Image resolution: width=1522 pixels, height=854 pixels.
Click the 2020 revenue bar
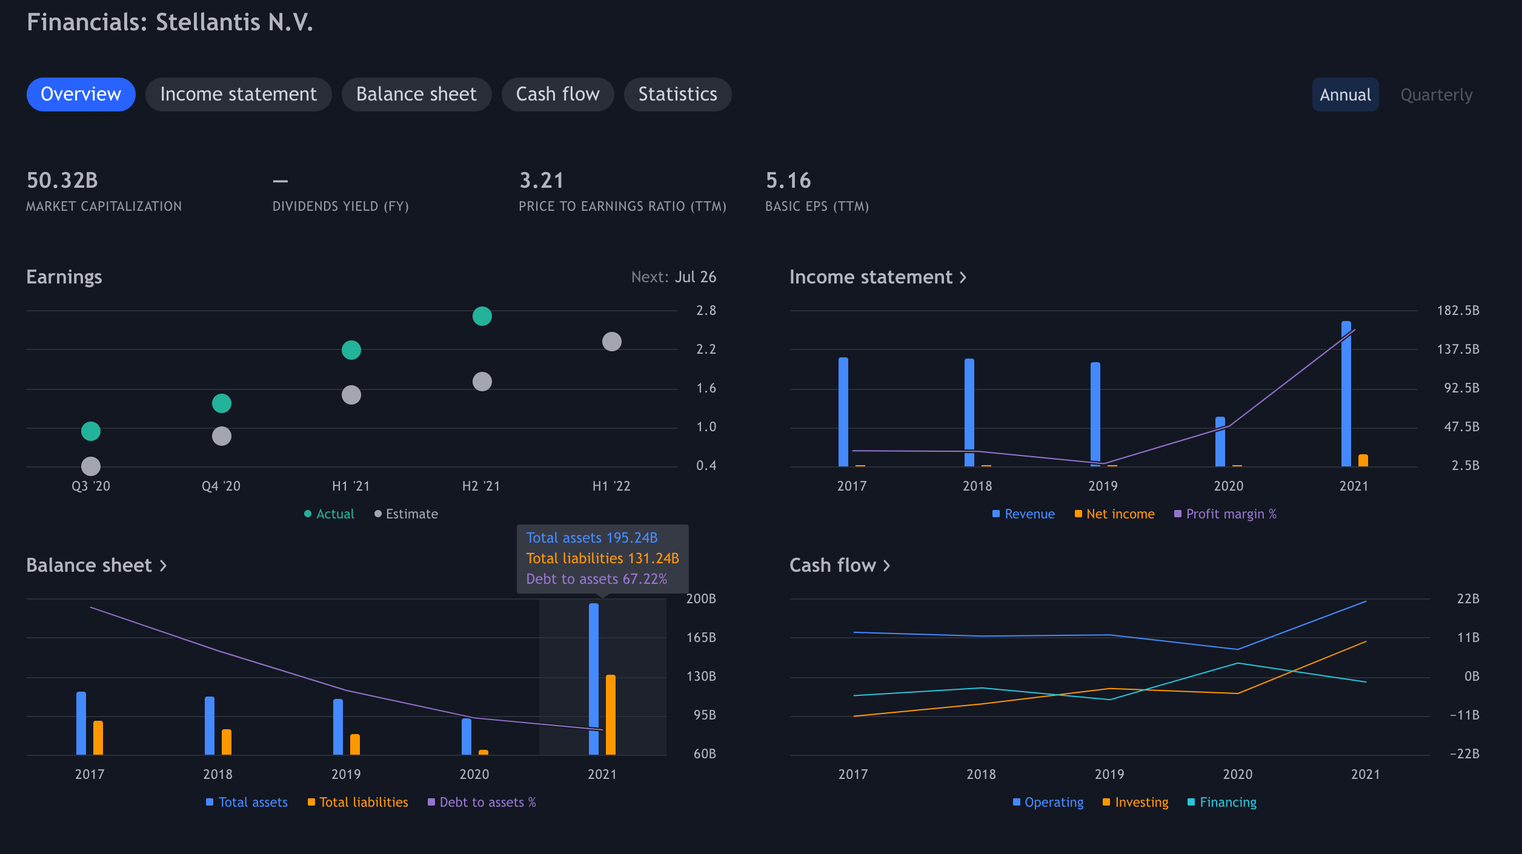[1220, 442]
